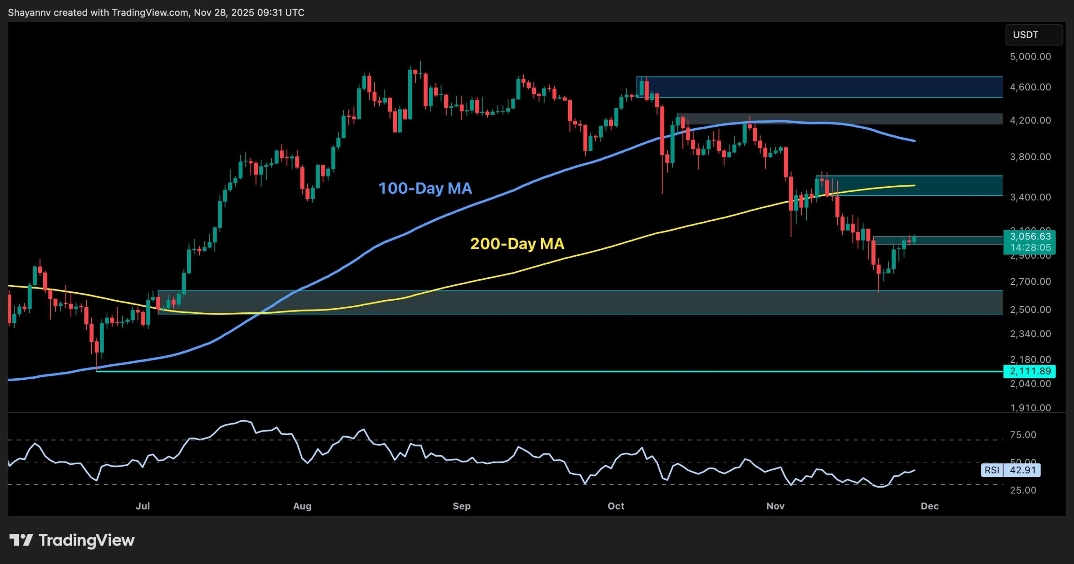Click the 100-Day MA text label

pyautogui.click(x=425, y=189)
